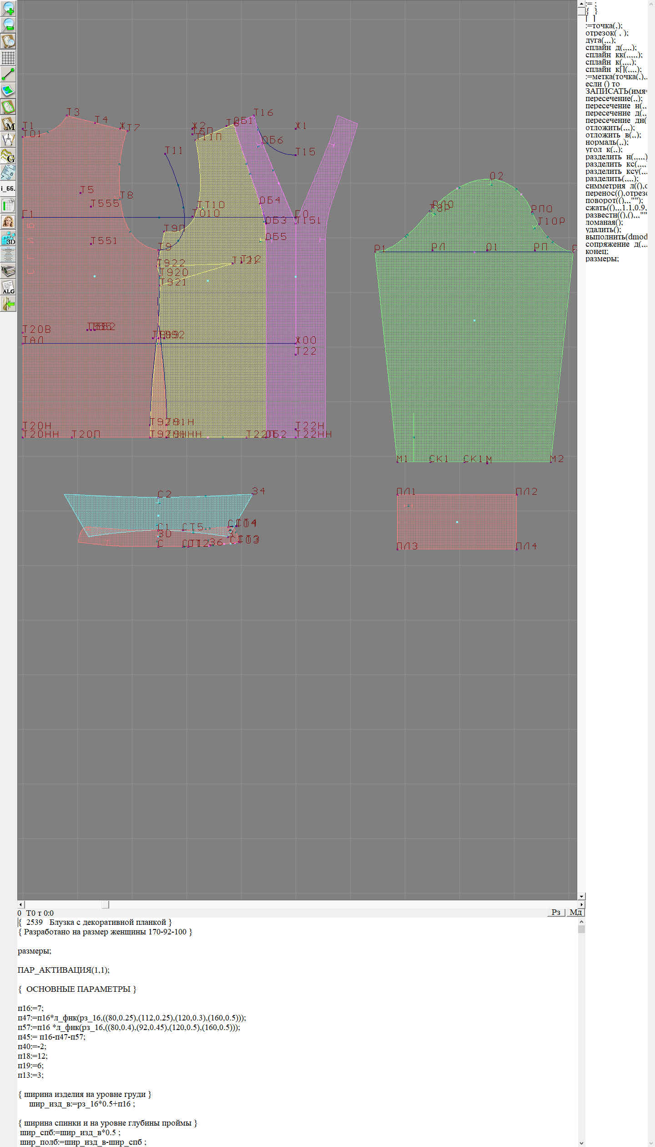This screenshot has width=655, height=1147.
Task: Click the green arrow exit icon
Action: [x=8, y=304]
